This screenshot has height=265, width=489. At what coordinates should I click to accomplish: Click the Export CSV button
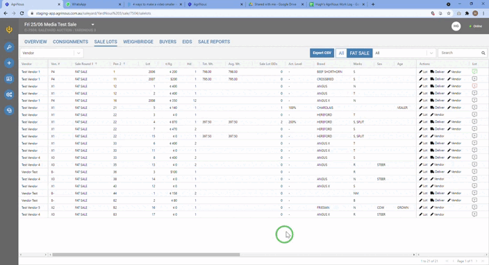click(322, 53)
